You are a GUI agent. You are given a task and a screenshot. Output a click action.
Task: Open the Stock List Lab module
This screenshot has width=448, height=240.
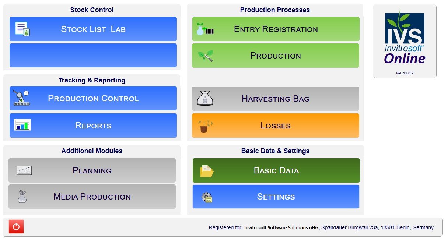tap(93, 29)
